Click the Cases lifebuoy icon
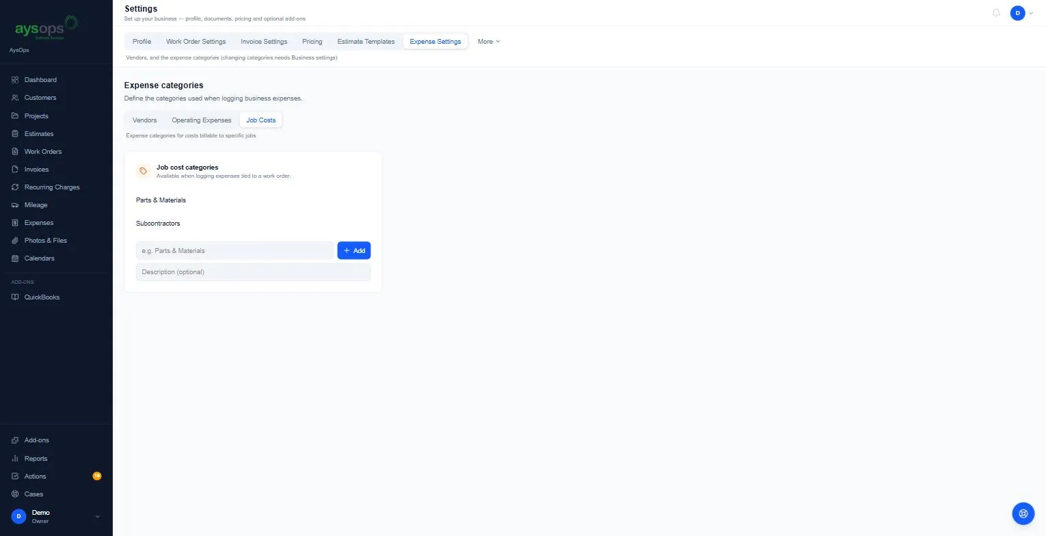 click(x=15, y=494)
